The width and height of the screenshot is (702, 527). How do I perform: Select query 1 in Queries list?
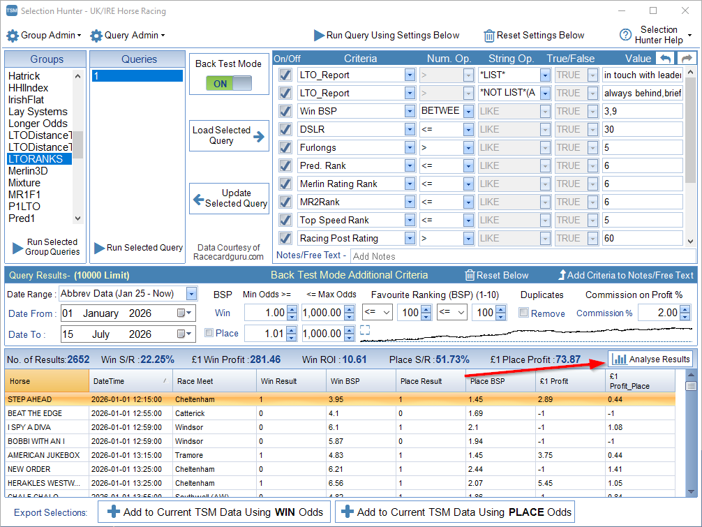(x=137, y=76)
